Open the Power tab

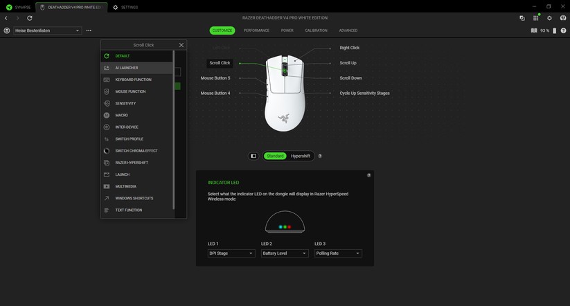287,30
